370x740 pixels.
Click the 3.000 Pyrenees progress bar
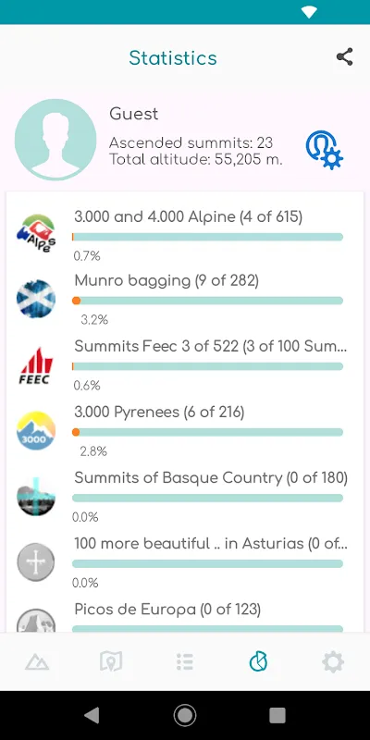[207, 432]
